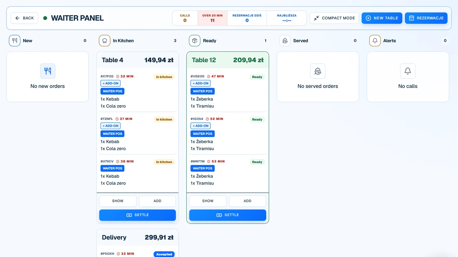
Task: Click the 52 MIN timer on order #1D354
Action: 215,119
